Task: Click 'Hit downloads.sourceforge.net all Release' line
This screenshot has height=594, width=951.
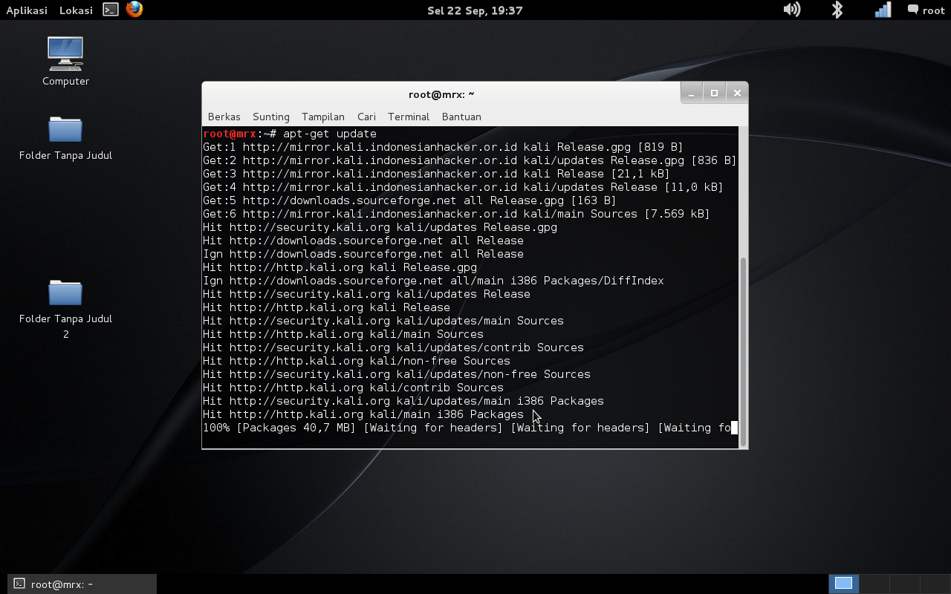Action: pyautogui.click(x=363, y=241)
